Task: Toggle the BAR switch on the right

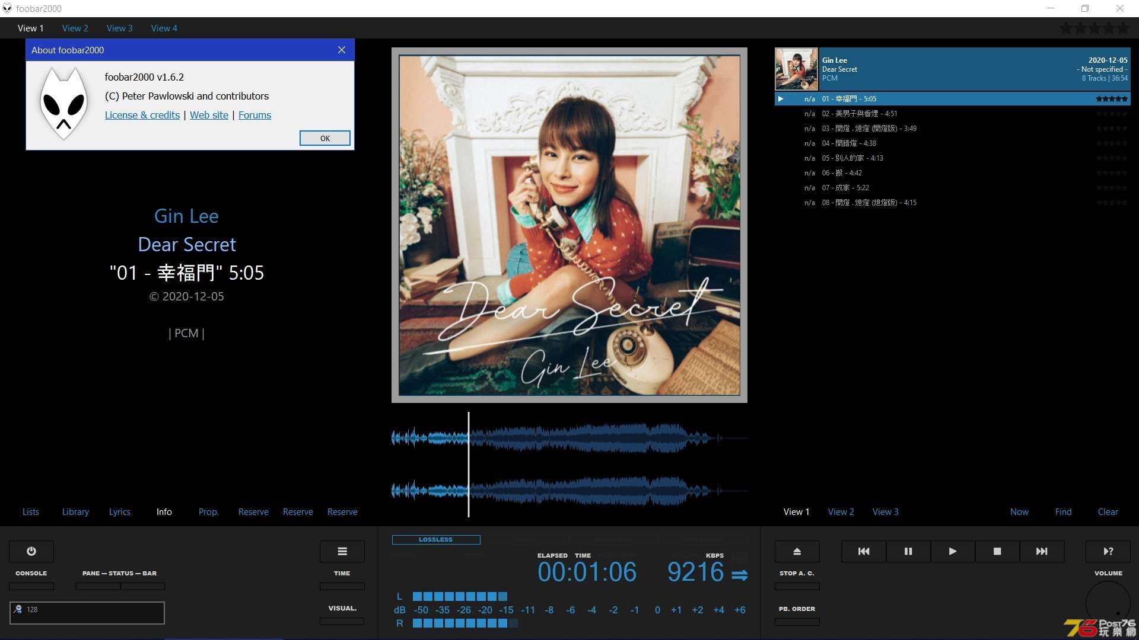Action: click(143, 586)
